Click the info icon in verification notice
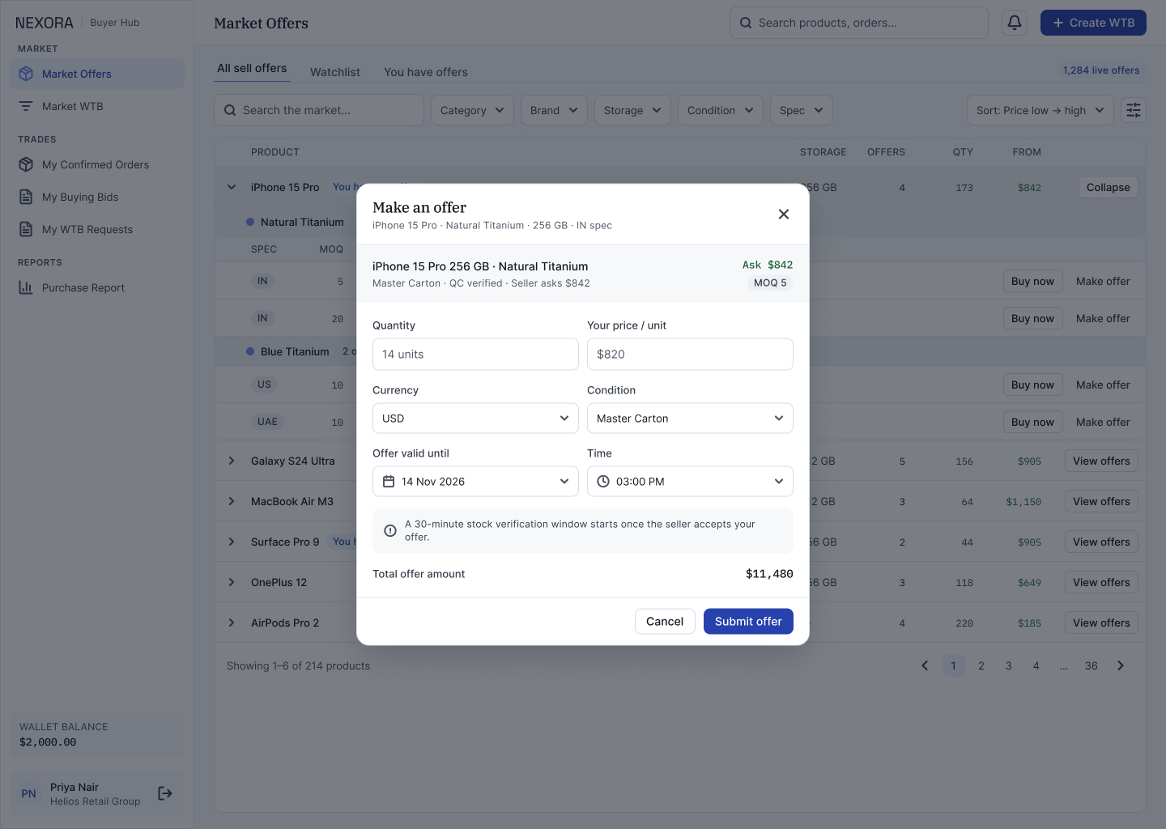Image resolution: width=1166 pixels, height=829 pixels. (x=390, y=531)
